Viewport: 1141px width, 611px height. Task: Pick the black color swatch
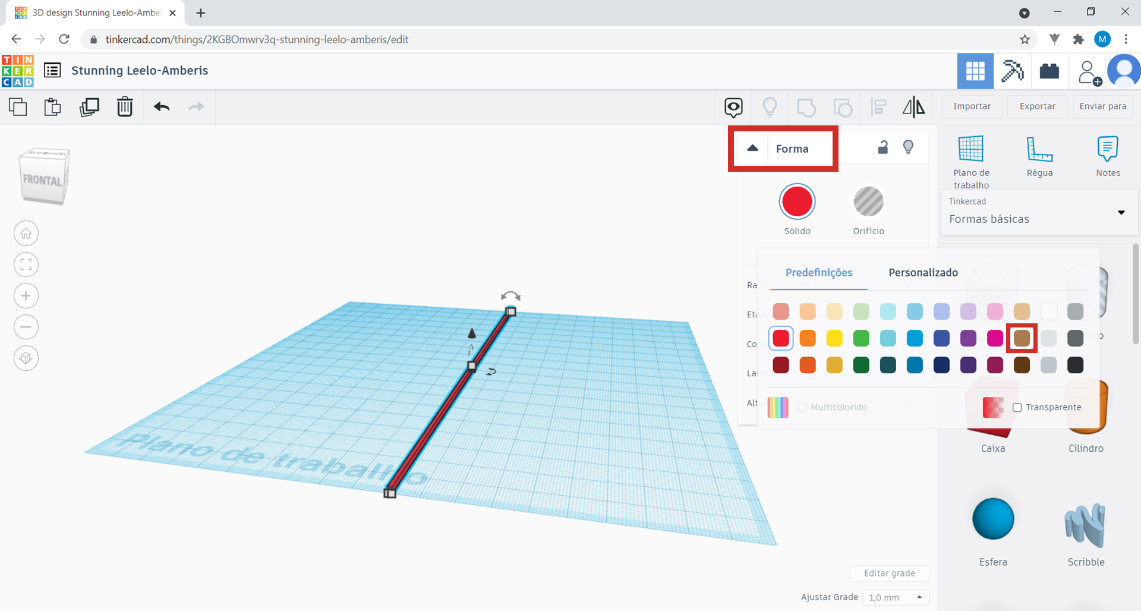point(1075,365)
